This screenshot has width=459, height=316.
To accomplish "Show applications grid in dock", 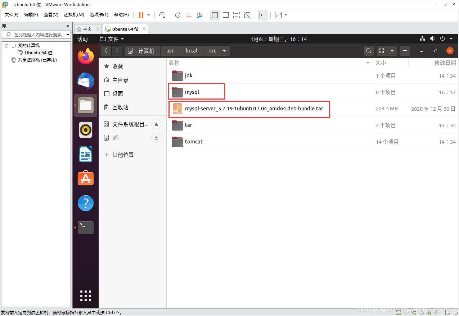I will click(x=86, y=295).
